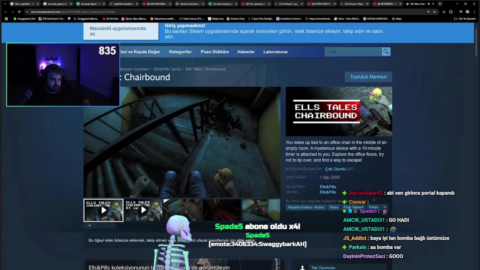Open Chrome three-dot menu
480x270 pixels.
pos(474,12)
